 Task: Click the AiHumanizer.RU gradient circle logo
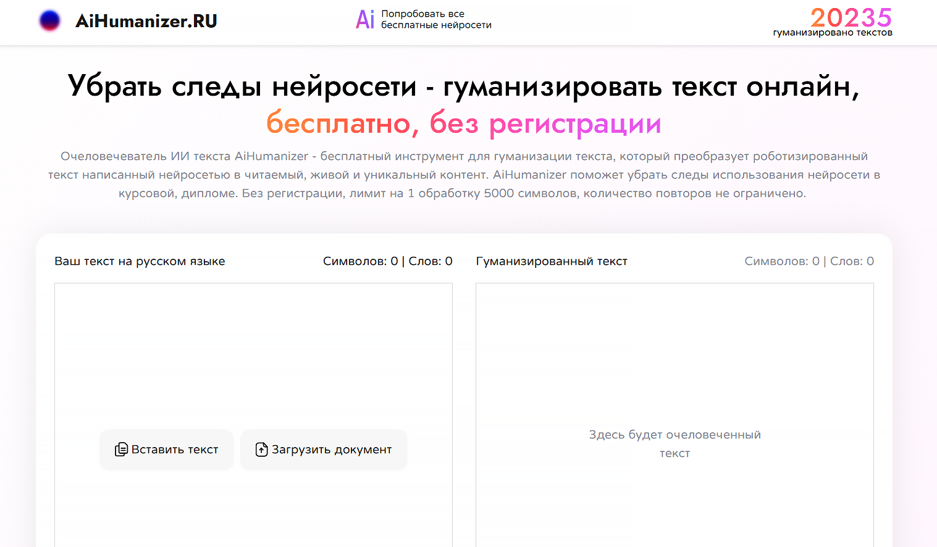tap(49, 20)
